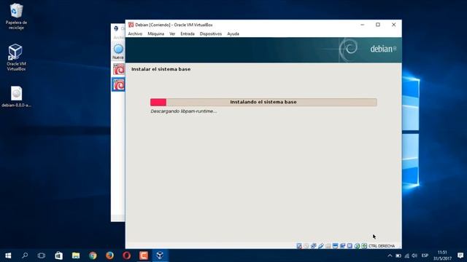The height and width of the screenshot is (262, 467).
Task: Launch Opera from taskbar
Action: tap(126, 255)
